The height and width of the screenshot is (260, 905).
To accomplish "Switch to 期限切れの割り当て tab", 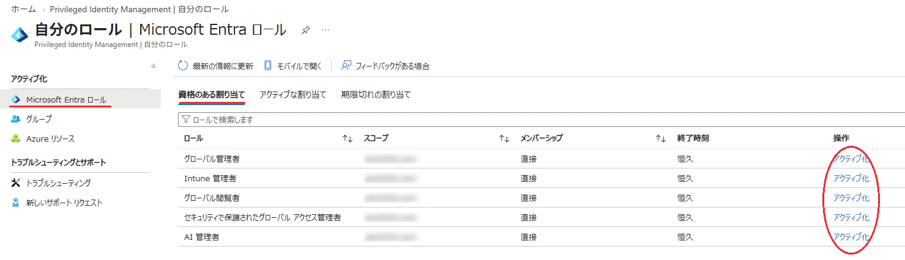I will coord(376,95).
